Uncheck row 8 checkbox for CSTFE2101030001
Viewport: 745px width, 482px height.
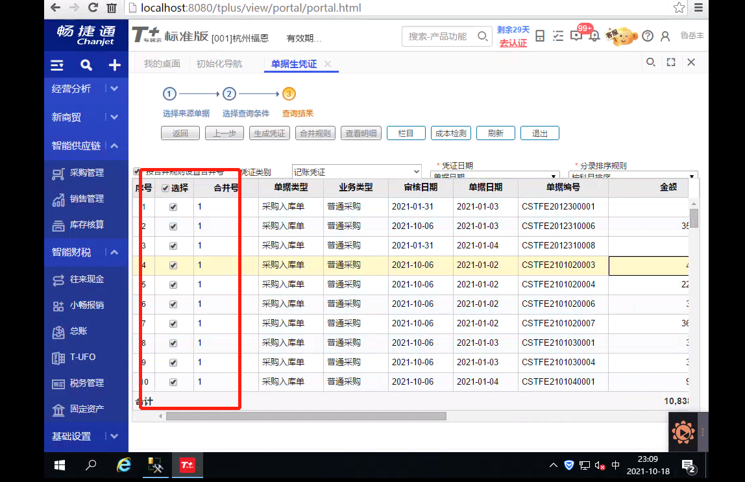click(x=173, y=343)
